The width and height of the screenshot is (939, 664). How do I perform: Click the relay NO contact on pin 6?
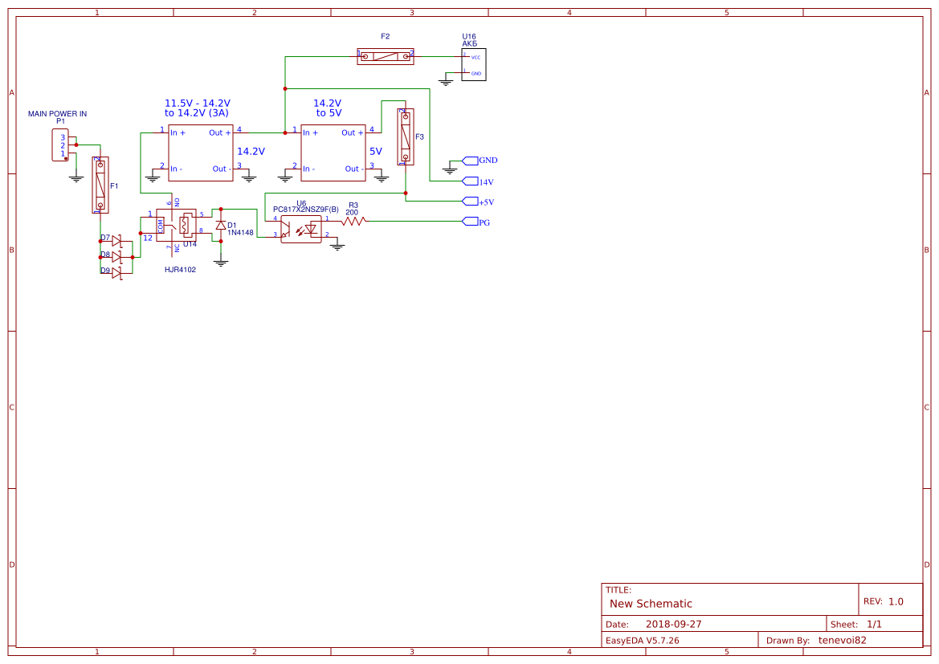coord(172,202)
